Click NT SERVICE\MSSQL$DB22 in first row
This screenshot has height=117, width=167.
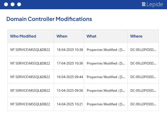[30, 50]
